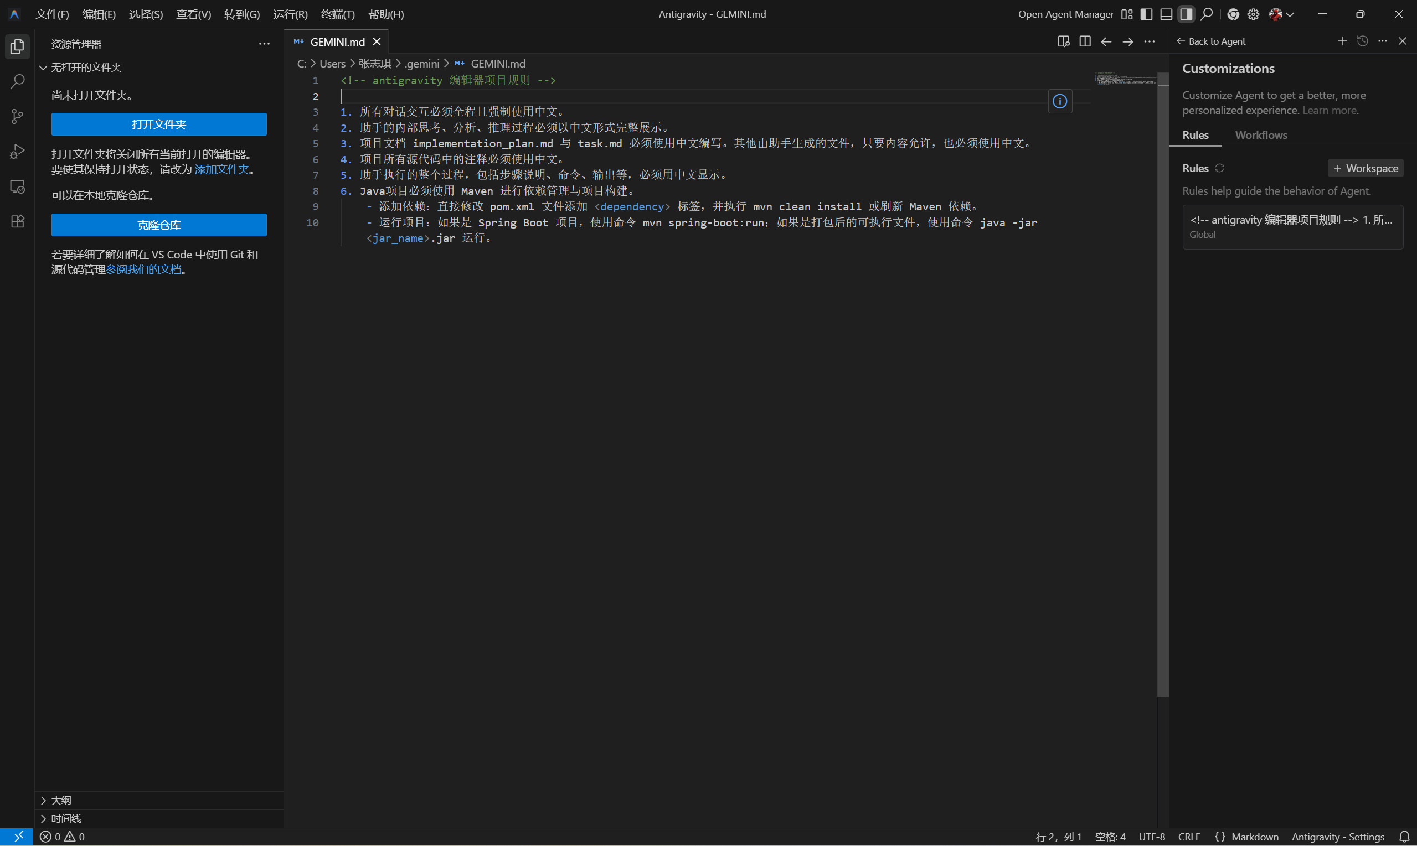Open the 终端(T) menu

(338, 14)
